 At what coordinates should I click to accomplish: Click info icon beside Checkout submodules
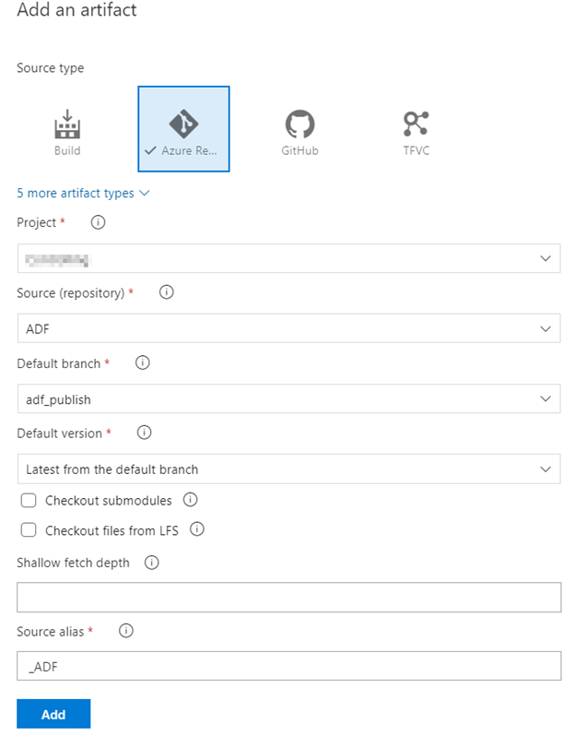(191, 501)
